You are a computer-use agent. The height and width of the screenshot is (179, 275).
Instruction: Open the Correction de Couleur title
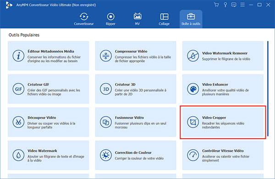133,152
